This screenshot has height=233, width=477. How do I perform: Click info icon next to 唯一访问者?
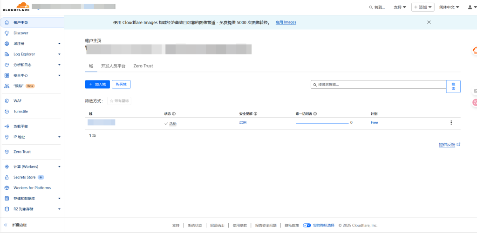[315, 114]
